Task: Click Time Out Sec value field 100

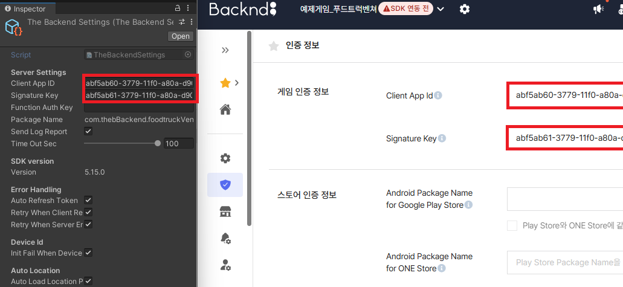Action: pos(179,144)
